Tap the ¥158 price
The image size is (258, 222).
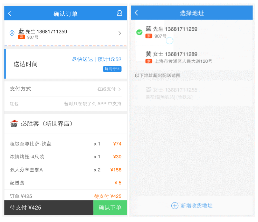point(116,170)
